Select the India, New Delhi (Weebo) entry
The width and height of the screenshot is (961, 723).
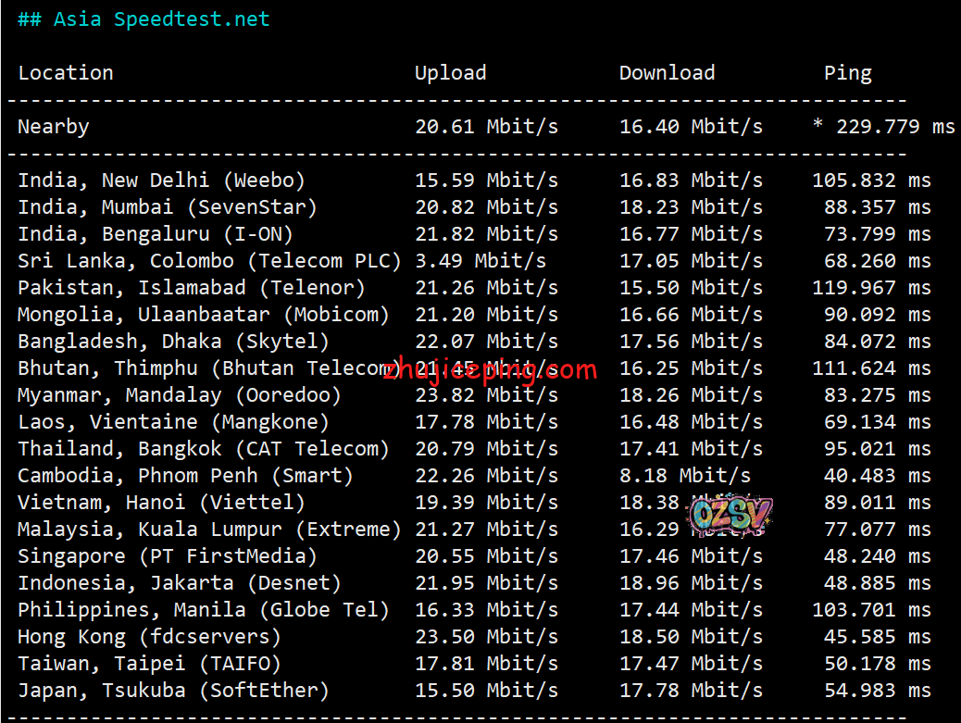161,181
